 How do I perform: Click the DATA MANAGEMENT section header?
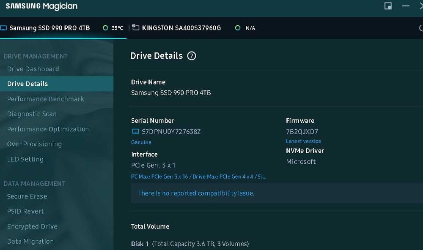point(35,184)
